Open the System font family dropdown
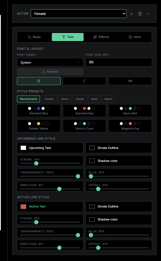 tap(50, 62)
